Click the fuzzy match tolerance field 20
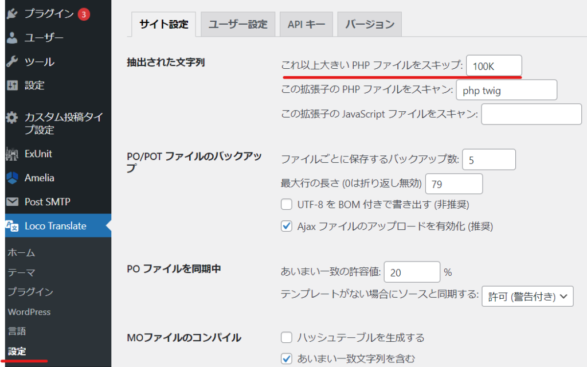587x367 pixels. pyautogui.click(x=412, y=272)
